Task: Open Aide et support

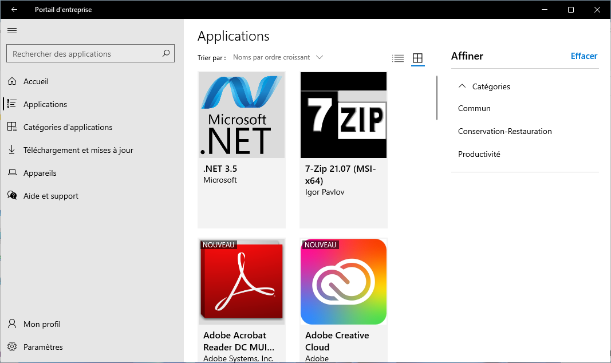Action: 50,196
